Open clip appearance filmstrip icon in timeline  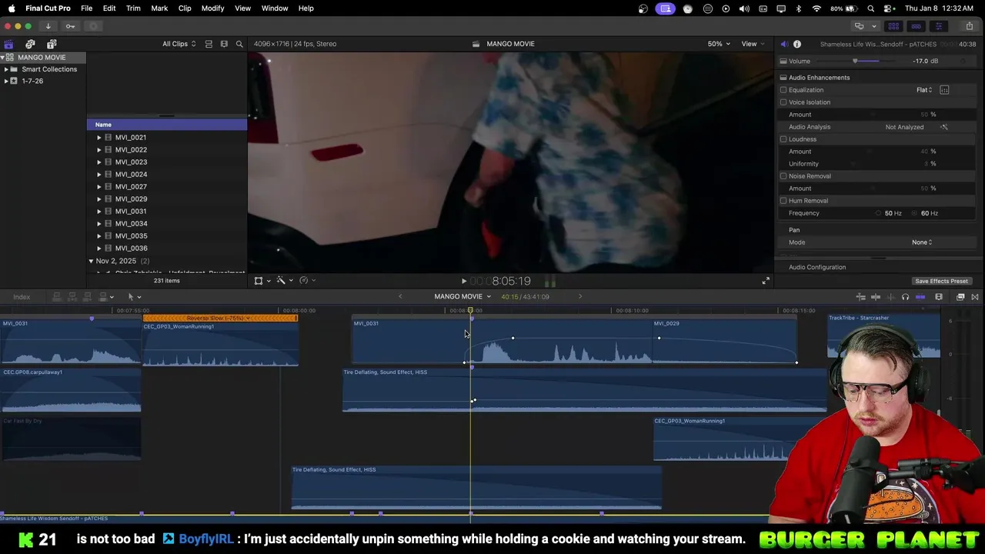[x=939, y=297]
